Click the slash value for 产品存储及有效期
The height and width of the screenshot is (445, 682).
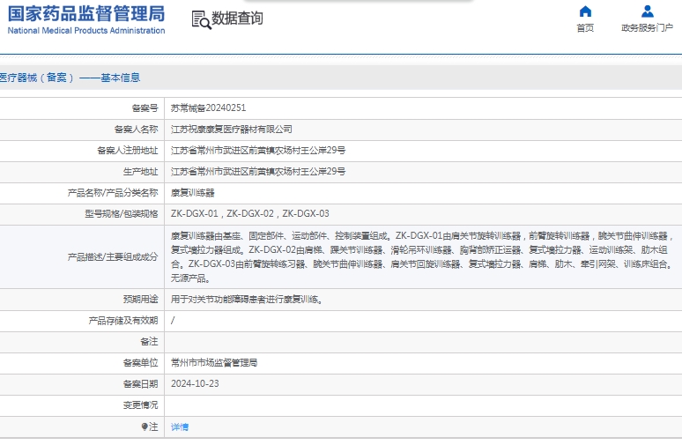click(x=173, y=321)
